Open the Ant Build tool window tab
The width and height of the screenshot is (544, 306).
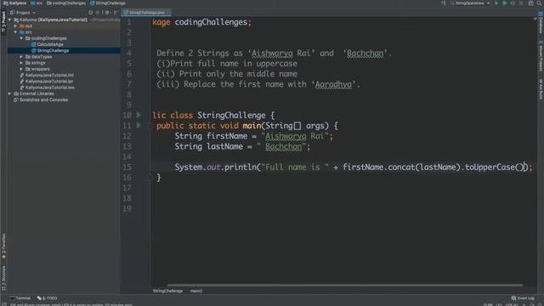(x=541, y=89)
